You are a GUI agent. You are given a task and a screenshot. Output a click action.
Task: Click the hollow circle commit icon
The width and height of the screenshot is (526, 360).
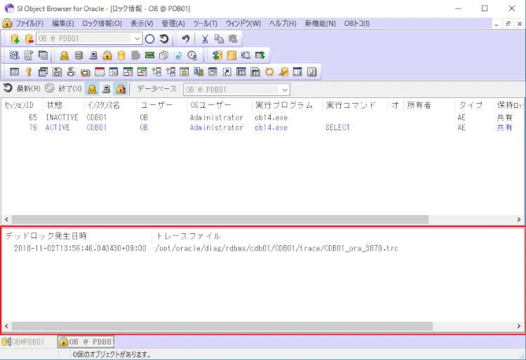click(x=149, y=39)
